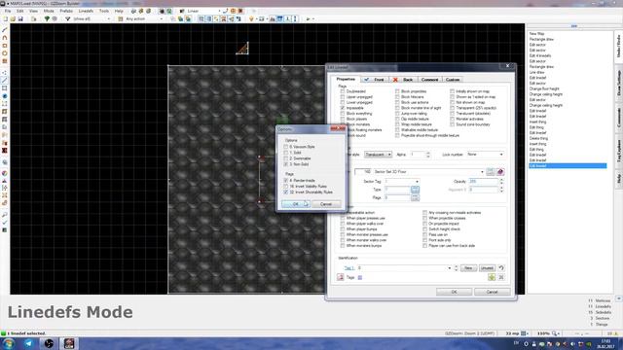The height and width of the screenshot is (350, 623).
Task: Click the Tags color square
Action: click(360, 278)
